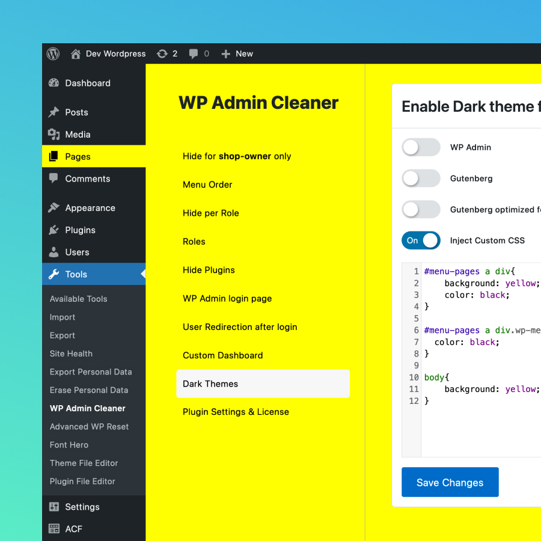Click the WordPress logo icon

coord(53,54)
